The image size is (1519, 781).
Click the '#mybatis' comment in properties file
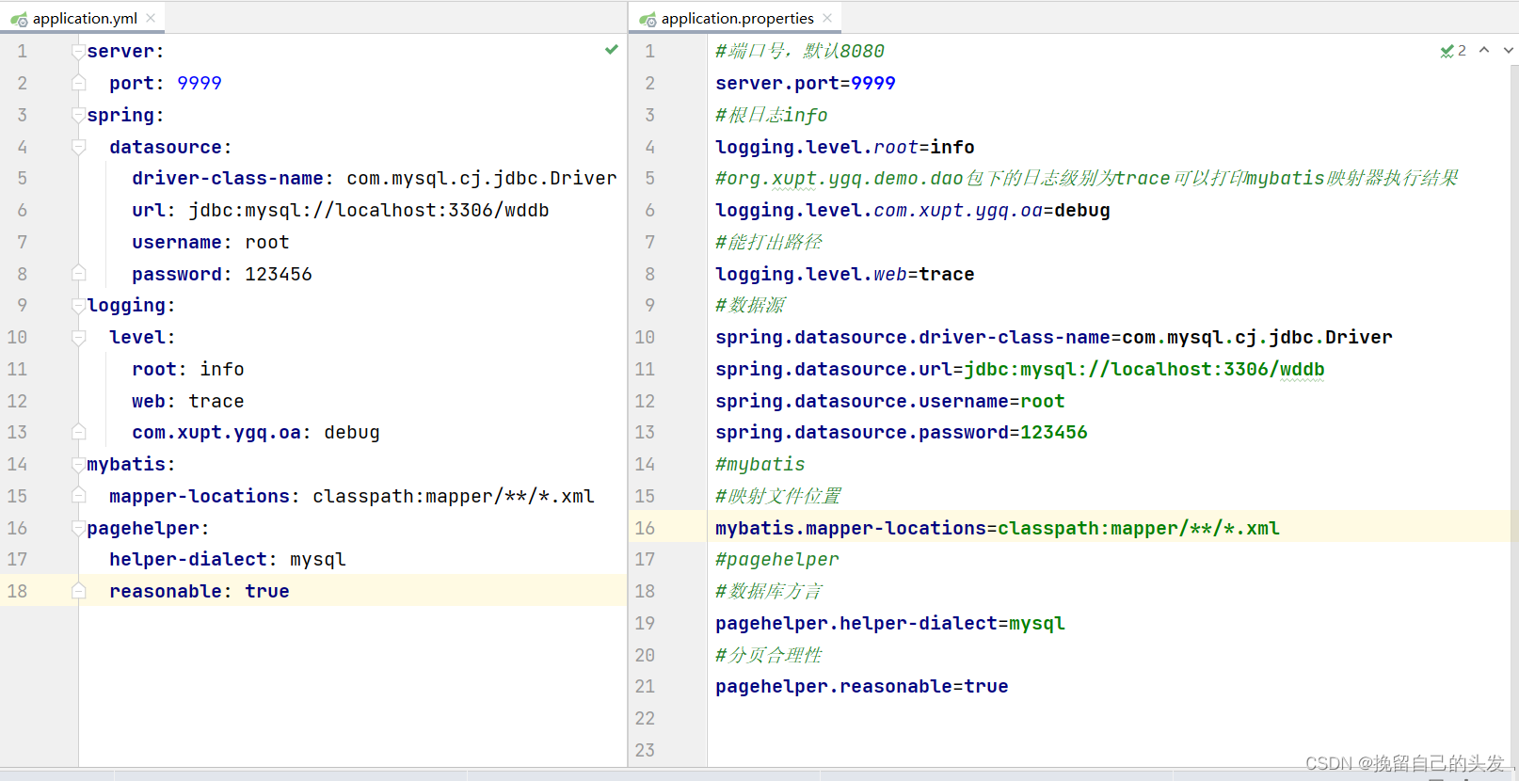pos(760,464)
